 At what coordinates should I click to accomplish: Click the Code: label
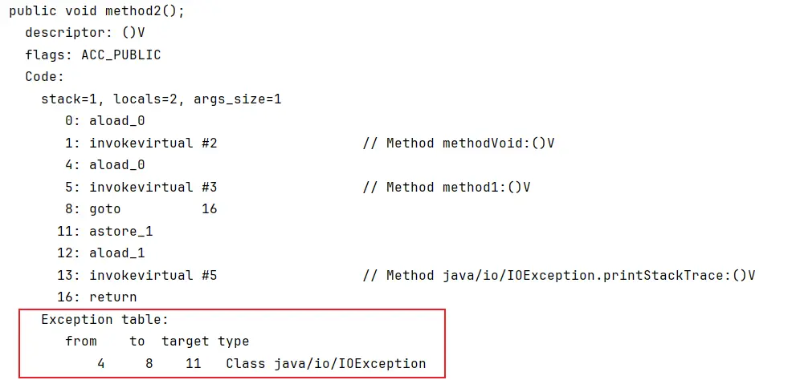(45, 77)
